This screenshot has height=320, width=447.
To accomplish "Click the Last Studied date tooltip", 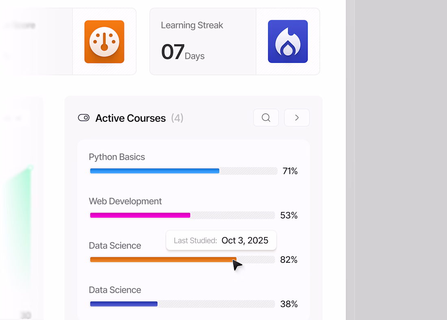I will coord(221,241).
